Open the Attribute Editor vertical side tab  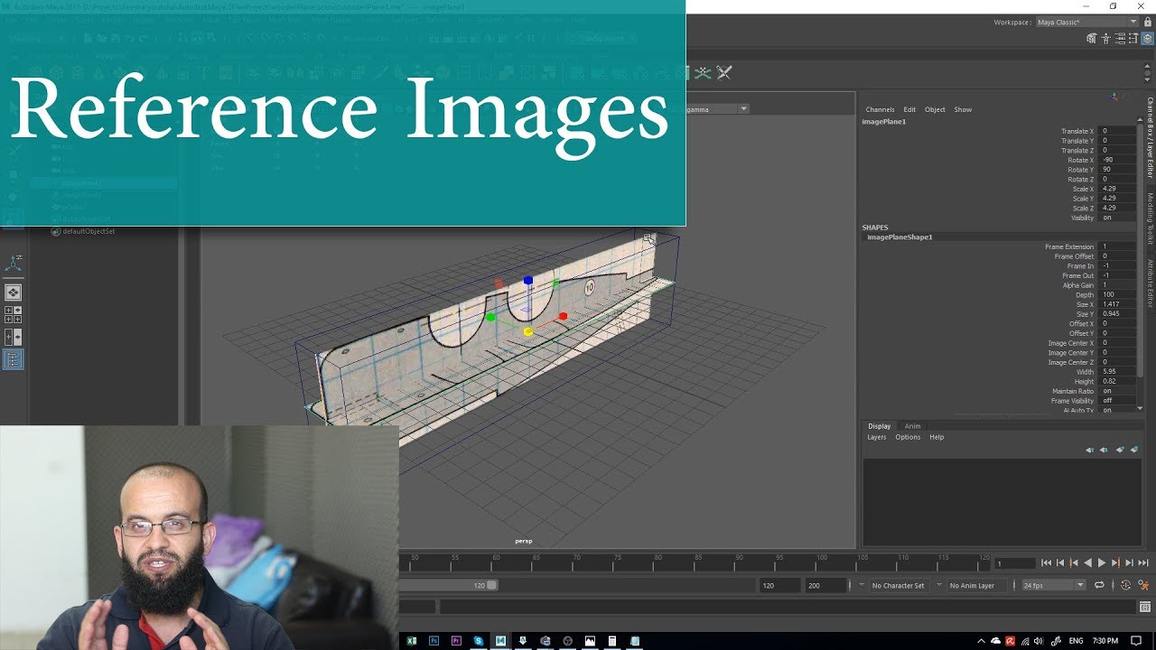pos(1151,284)
